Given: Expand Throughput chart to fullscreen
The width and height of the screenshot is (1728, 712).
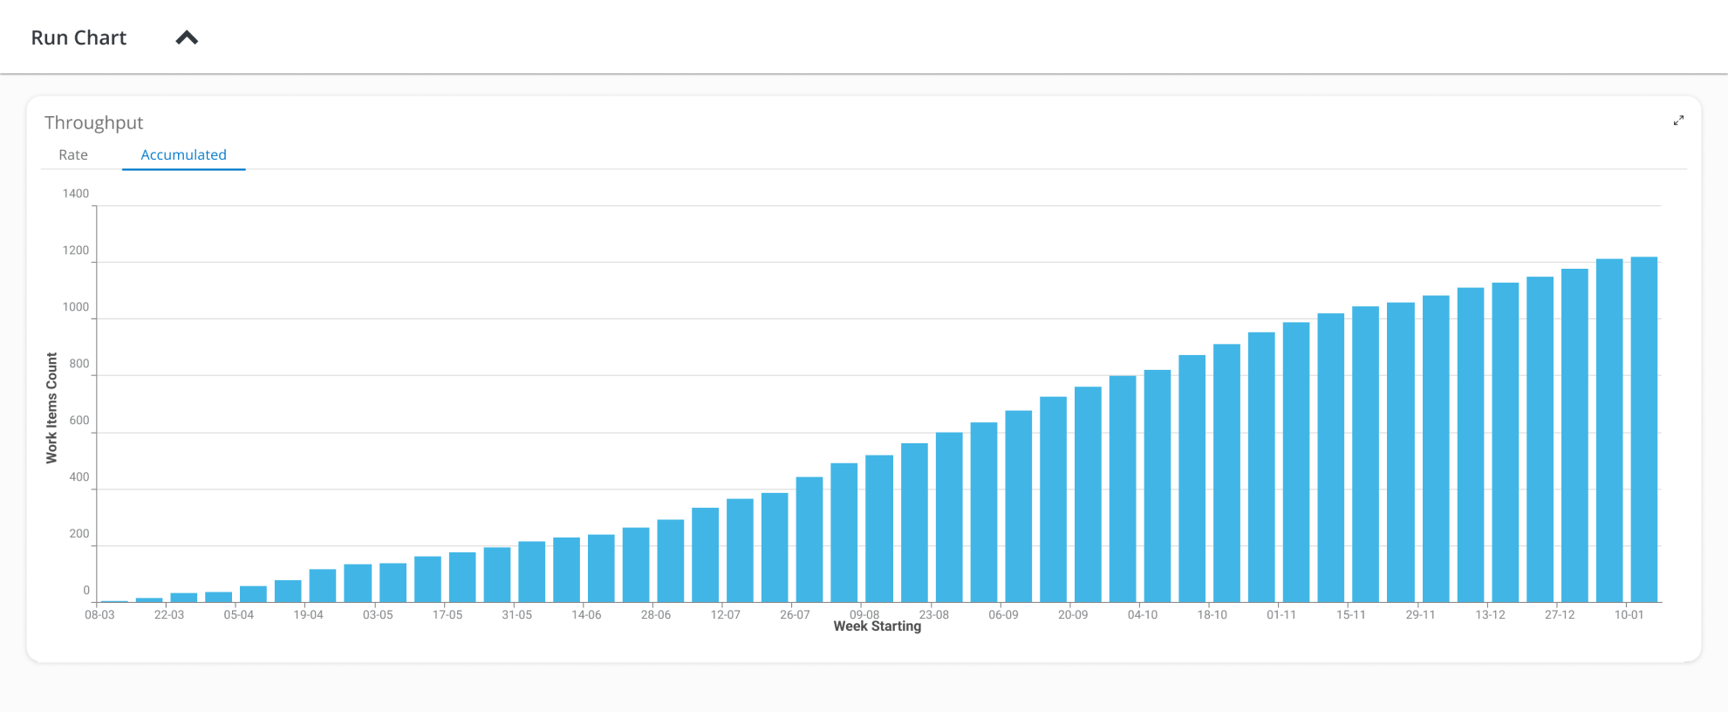Looking at the screenshot, I should click(1678, 120).
